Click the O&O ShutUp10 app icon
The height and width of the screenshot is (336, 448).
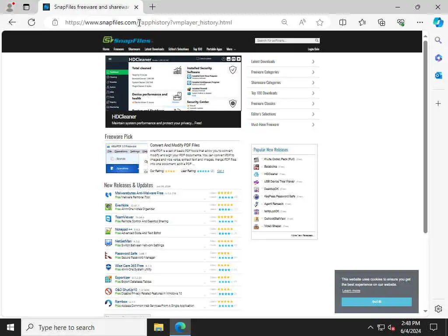tap(108, 291)
